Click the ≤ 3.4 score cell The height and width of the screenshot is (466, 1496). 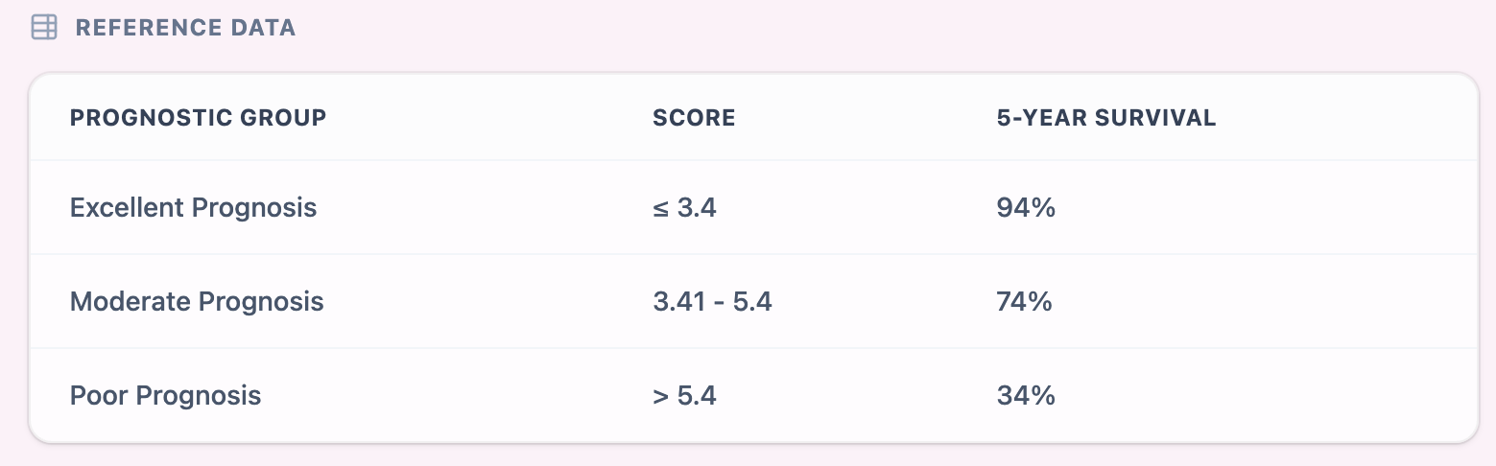(684, 207)
